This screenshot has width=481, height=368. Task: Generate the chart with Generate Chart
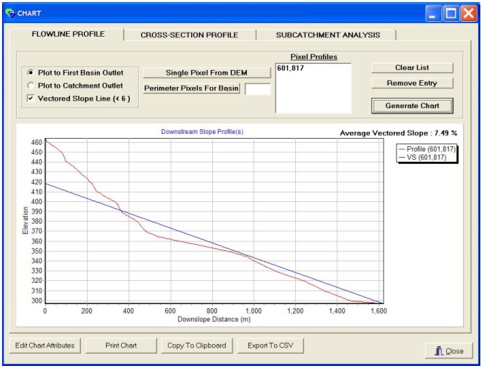click(x=412, y=106)
